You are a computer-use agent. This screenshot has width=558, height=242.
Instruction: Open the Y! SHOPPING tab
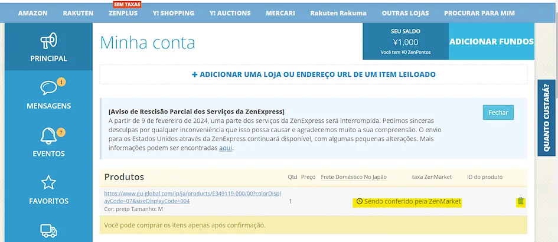[174, 13]
